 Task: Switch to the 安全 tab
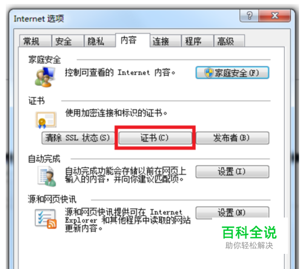(x=68, y=41)
